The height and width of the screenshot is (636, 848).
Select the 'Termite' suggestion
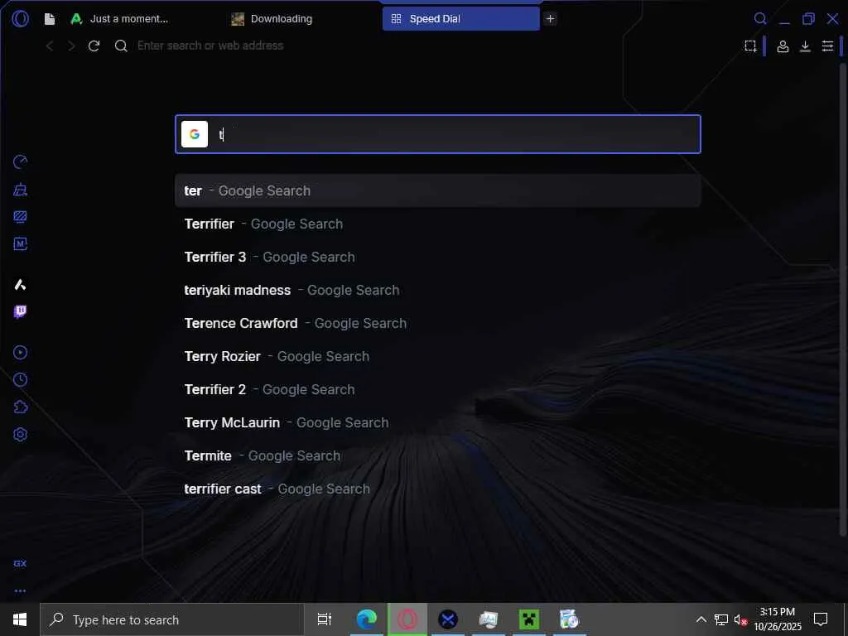coord(438,456)
